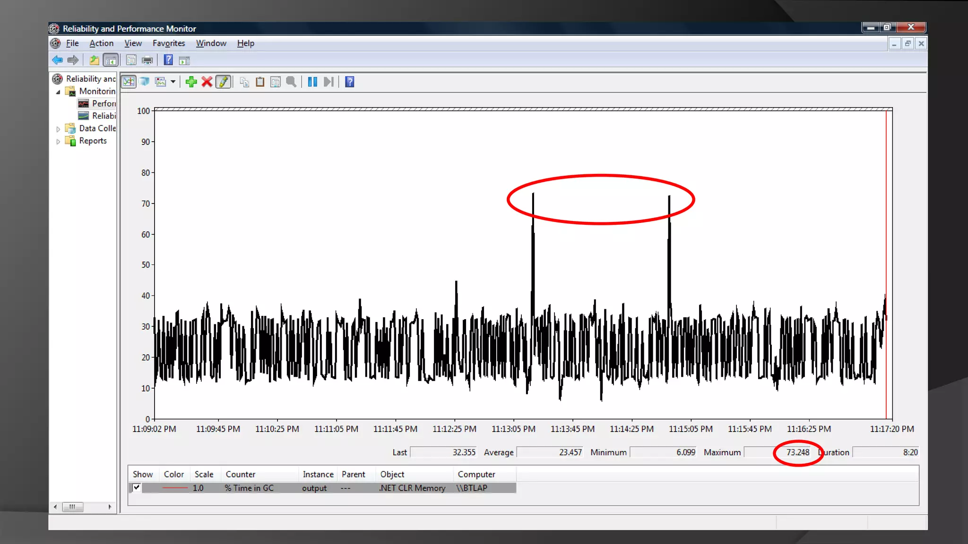Open the Action menu
The width and height of the screenshot is (968, 544).
pos(101,43)
